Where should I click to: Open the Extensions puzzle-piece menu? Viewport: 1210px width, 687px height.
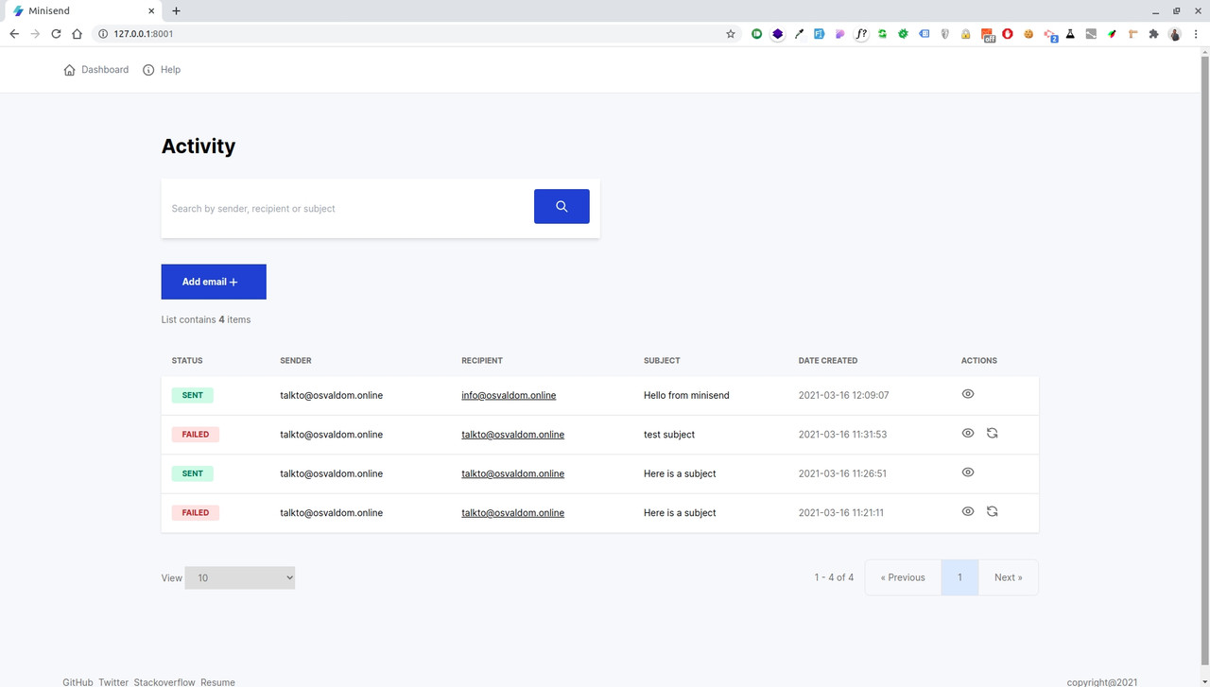tap(1153, 34)
